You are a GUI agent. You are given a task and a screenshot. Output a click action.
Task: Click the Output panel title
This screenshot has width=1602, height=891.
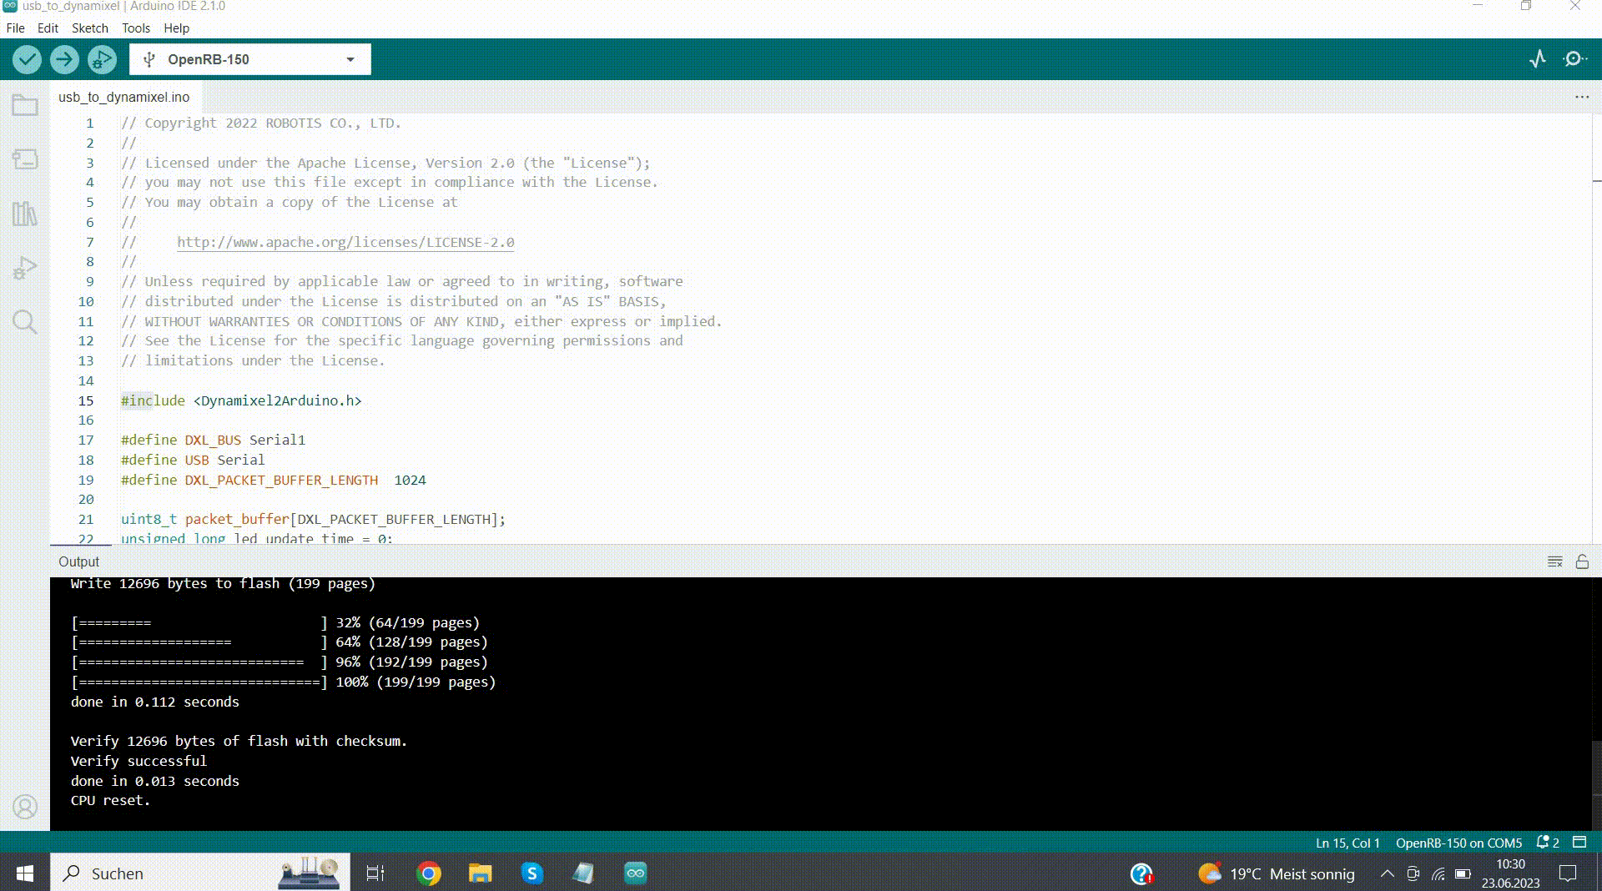tap(78, 561)
